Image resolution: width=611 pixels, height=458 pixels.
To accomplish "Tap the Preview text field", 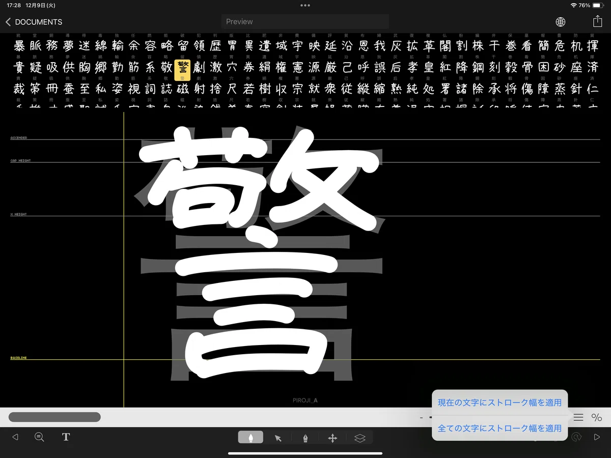I will tap(305, 21).
